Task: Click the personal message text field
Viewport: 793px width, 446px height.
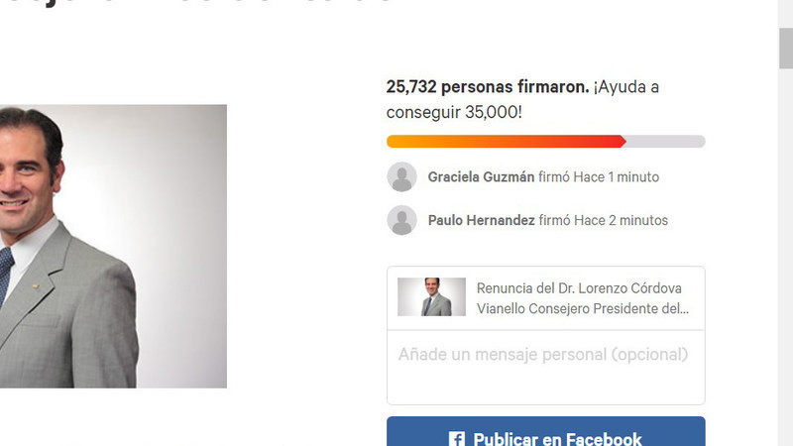Action: tap(546, 368)
